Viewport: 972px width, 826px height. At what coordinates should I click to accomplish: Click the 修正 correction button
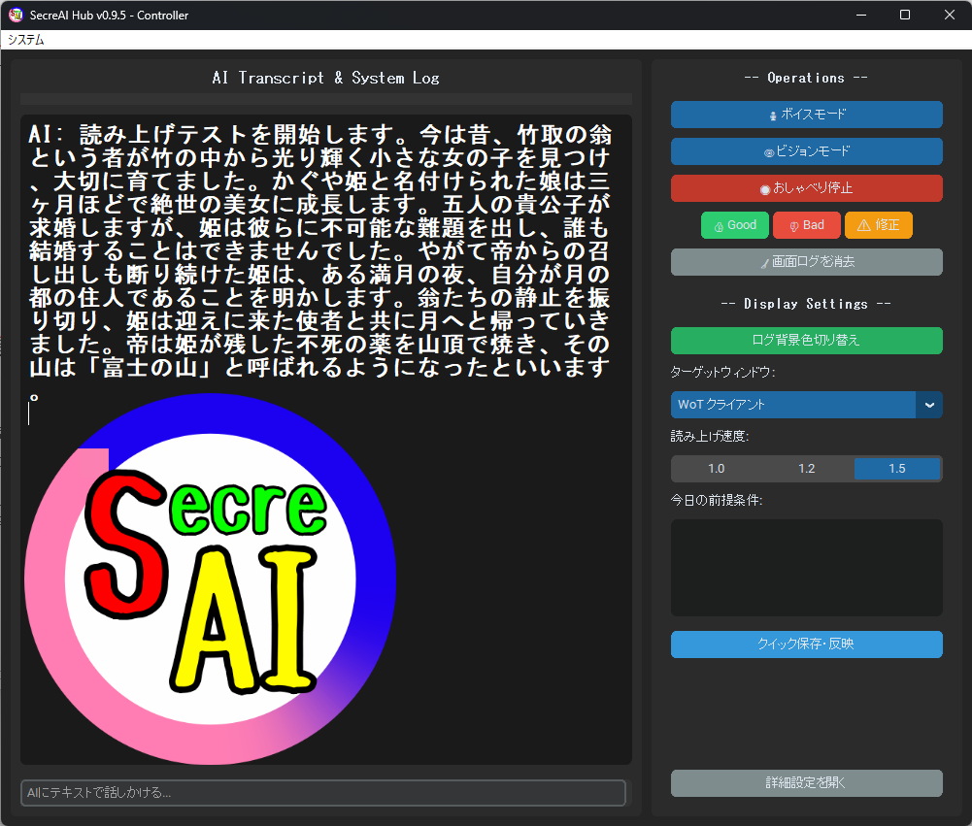879,225
